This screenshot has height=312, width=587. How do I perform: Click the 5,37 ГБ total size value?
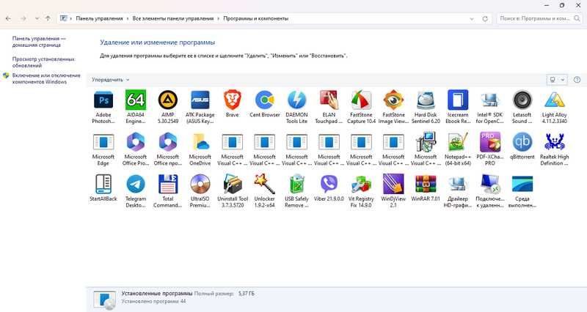pos(246,294)
